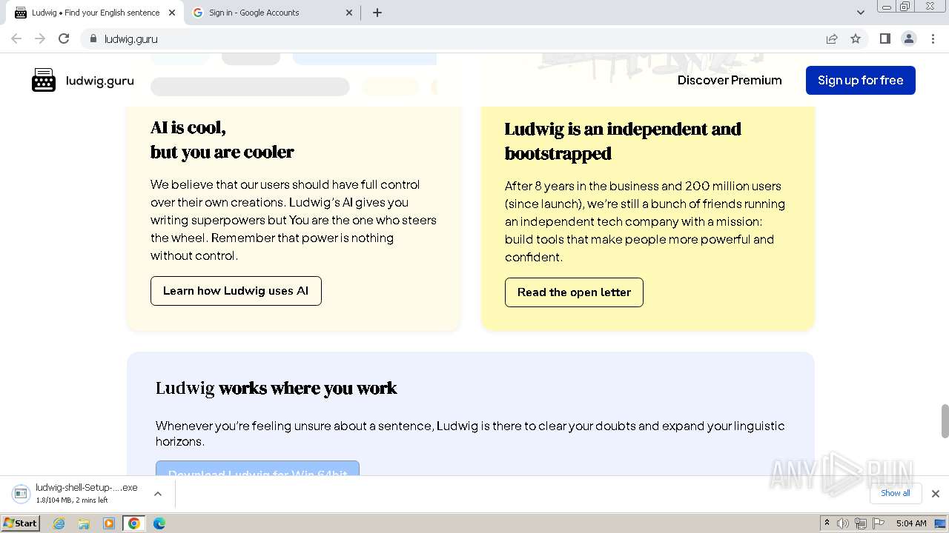Bookmark this page with star icon
The height and width of the screenshot is (533, 949).
pos(856,38)
